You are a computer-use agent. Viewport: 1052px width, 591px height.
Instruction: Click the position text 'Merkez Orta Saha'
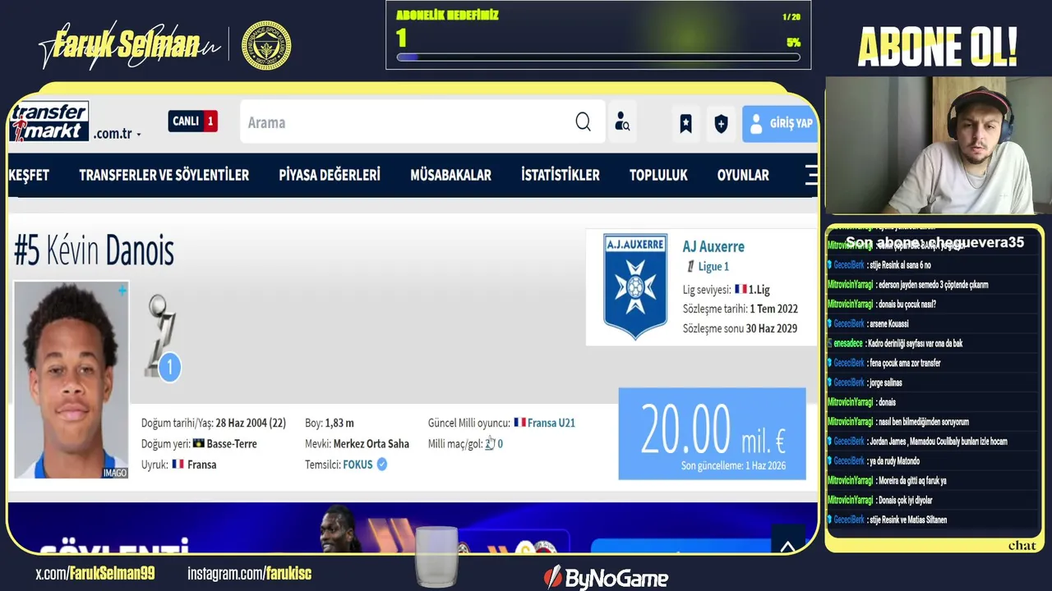click(x=371, y=444)
